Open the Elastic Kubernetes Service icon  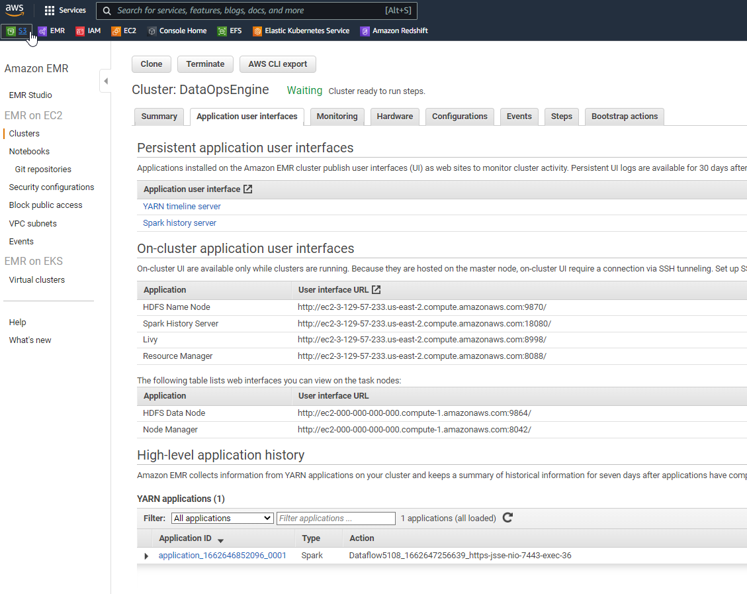point(257,31)
